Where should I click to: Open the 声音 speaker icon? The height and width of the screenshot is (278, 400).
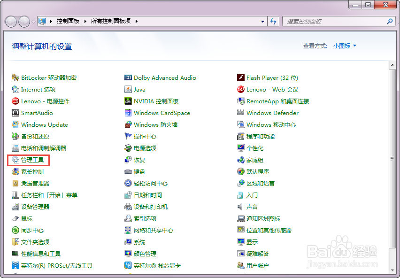click(x=241, y=207)
